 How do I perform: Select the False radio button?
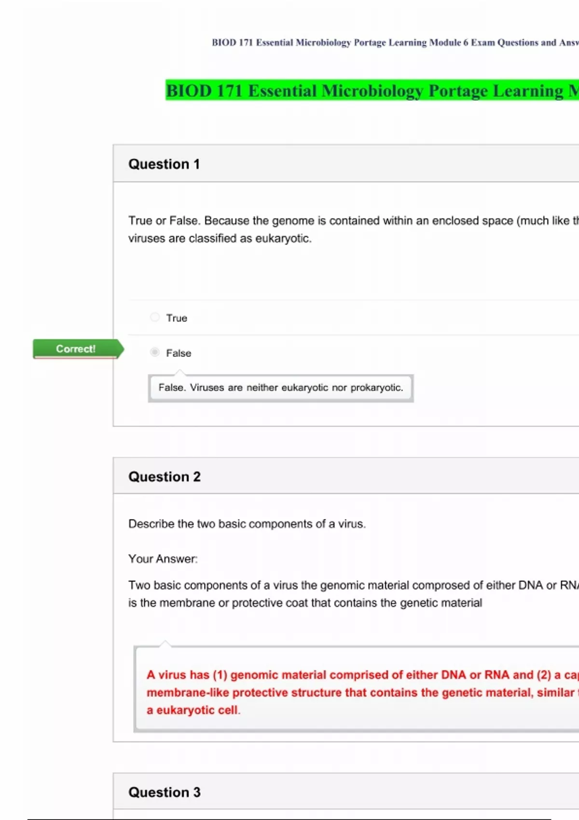click(x=154, y=352)
